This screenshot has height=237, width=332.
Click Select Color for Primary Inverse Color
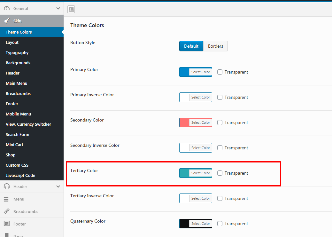[201, 97]
